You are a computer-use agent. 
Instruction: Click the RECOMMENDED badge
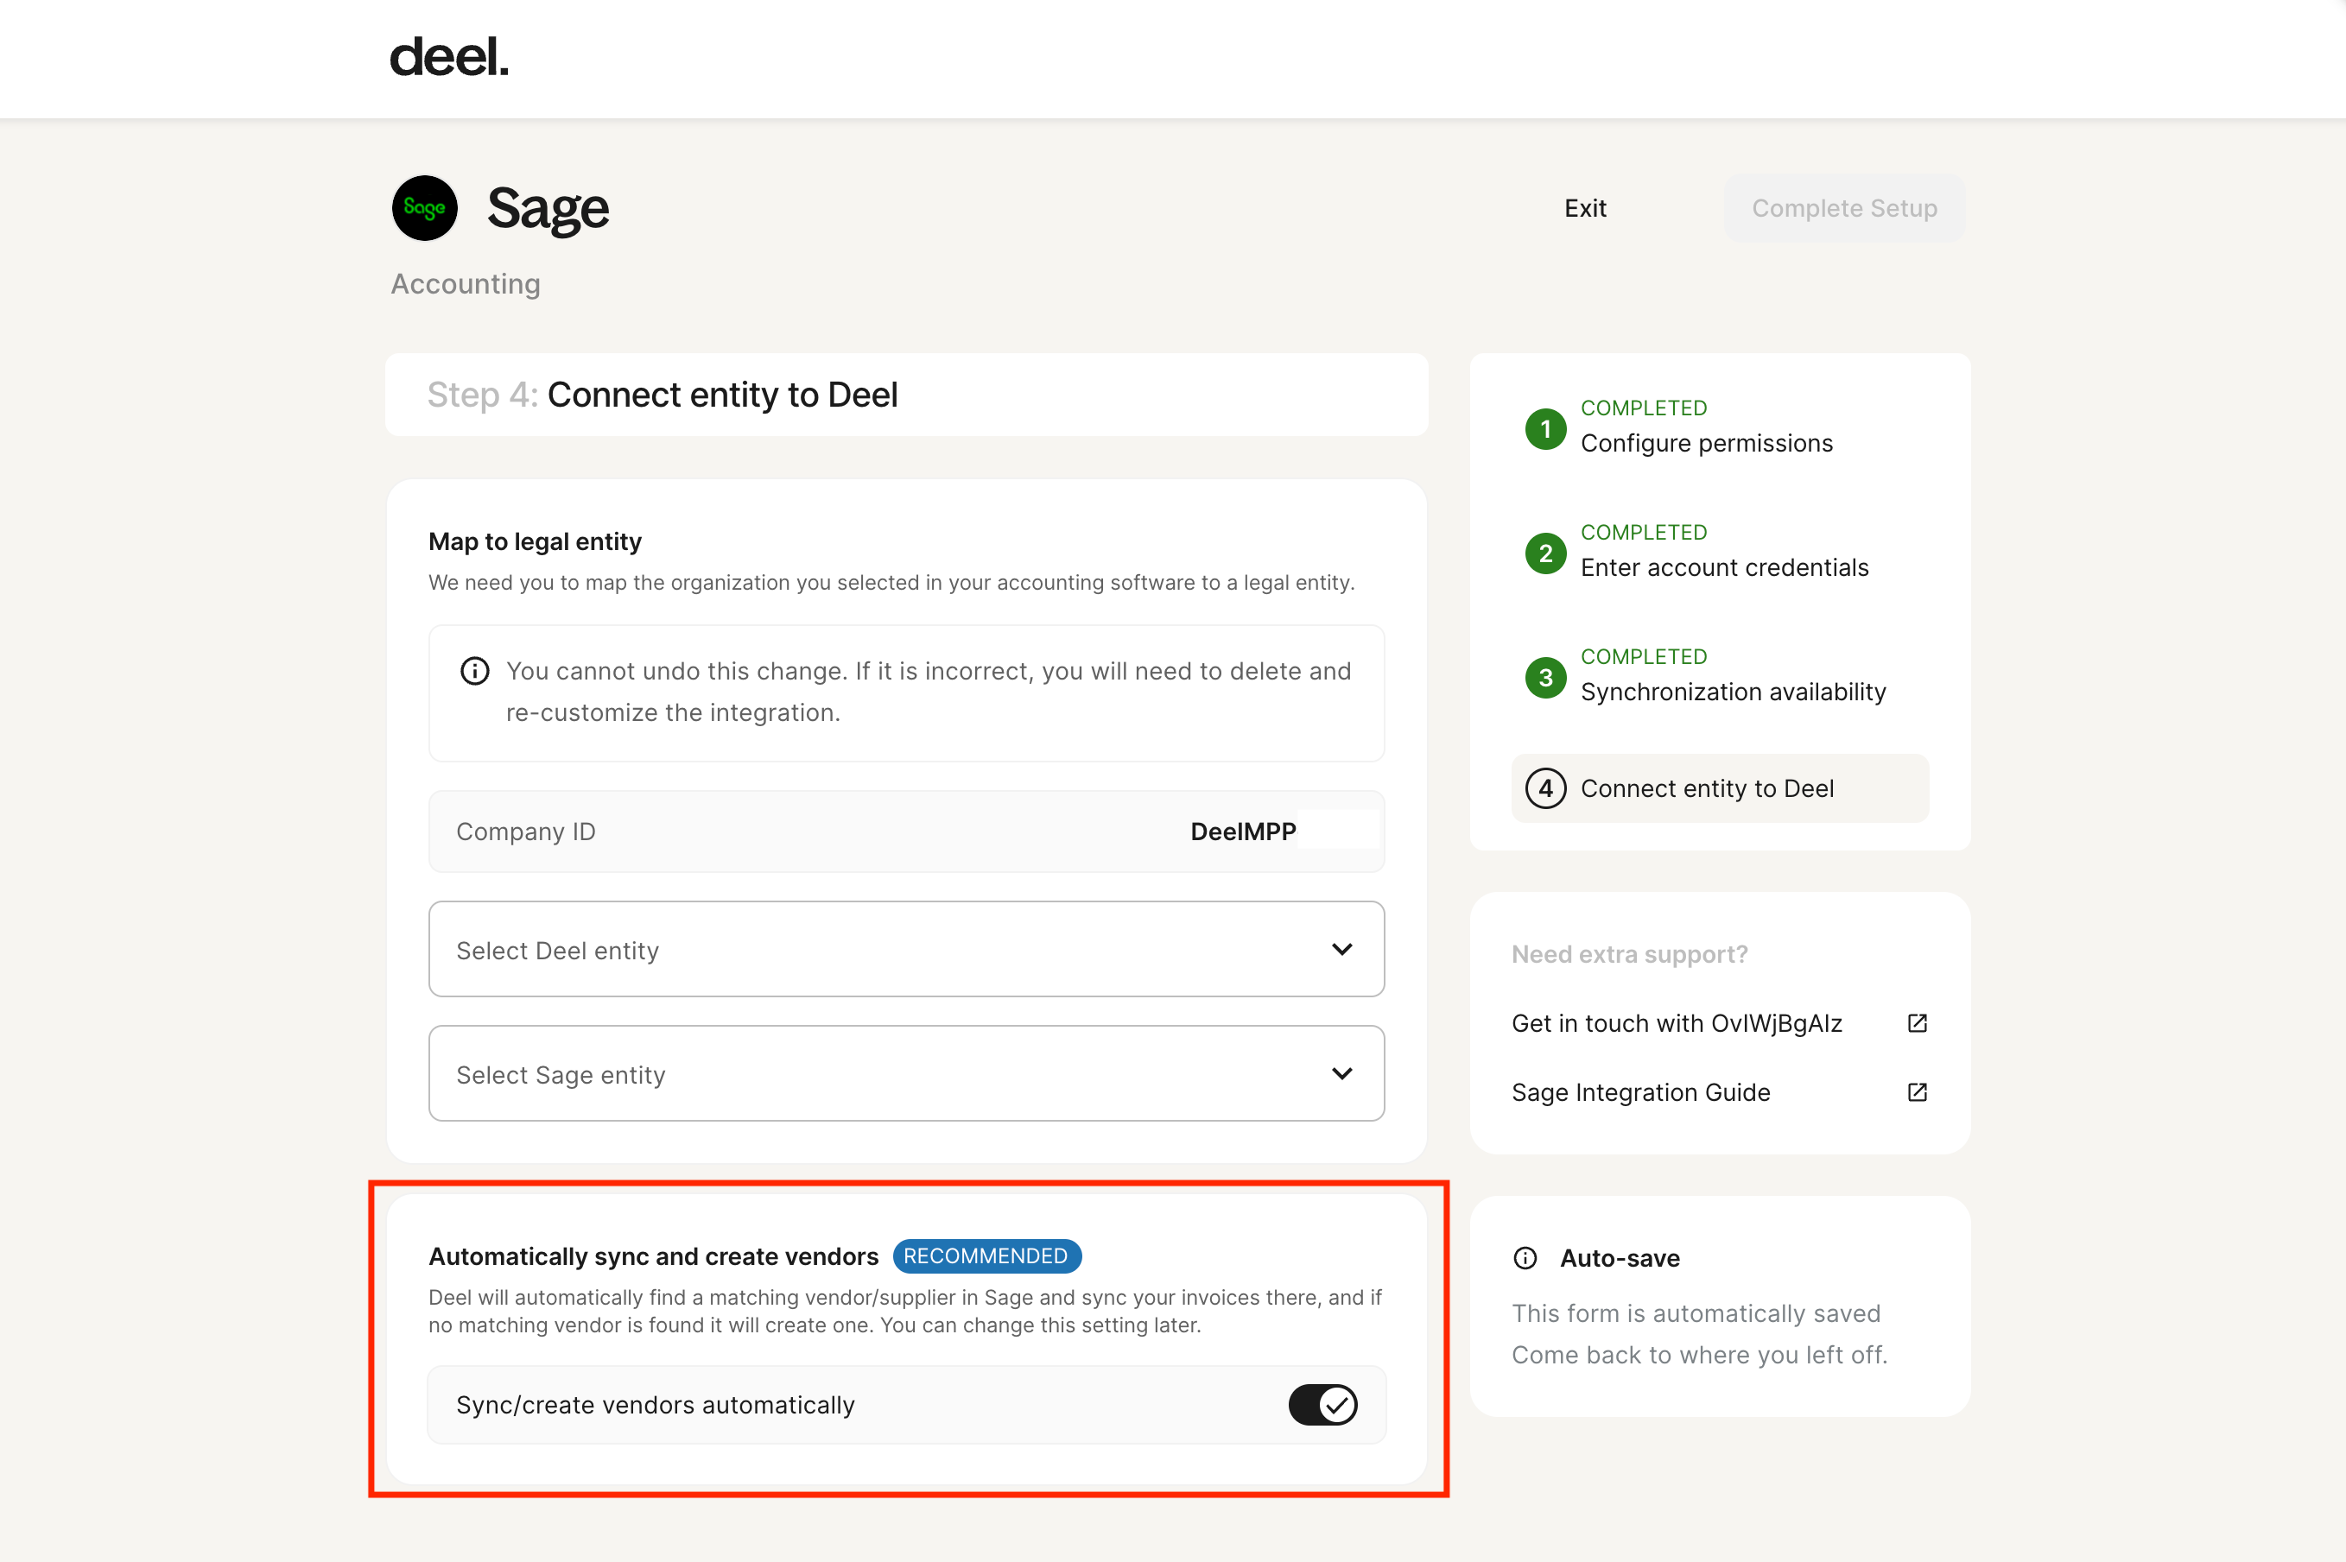(986, 1256)
